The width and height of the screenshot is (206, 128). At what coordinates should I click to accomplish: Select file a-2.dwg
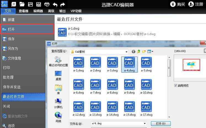(x=95, y=65)
